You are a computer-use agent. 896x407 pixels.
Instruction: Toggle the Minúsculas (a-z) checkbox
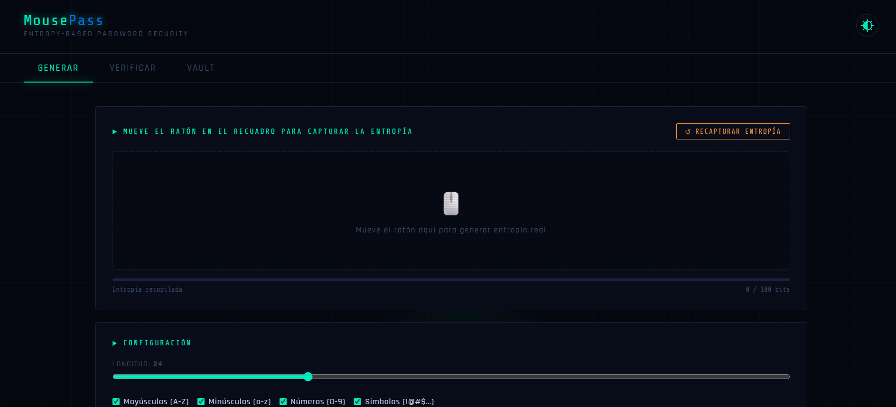pos(201,401)
